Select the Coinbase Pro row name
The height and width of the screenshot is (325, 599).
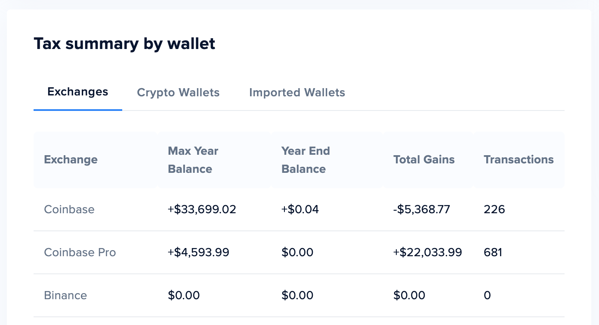pos(80,252)
